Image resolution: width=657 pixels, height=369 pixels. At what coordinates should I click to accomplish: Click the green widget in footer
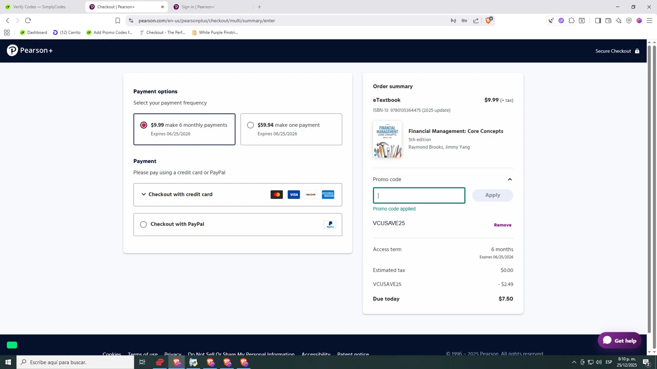[x=12, y=345]
